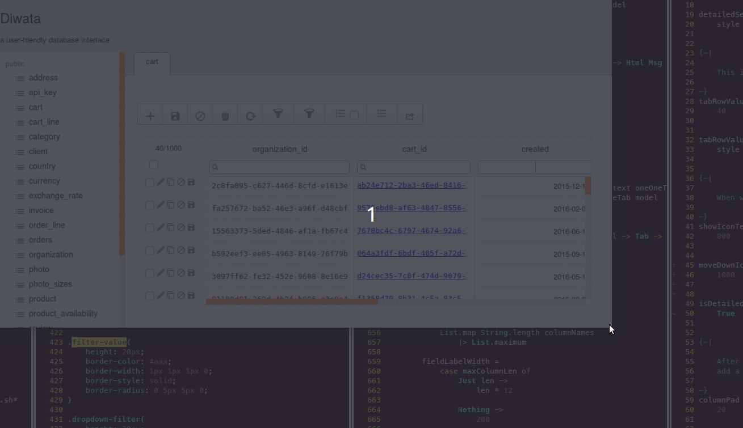Click the cancel icon in the 3097ff62 row
This screenshot has height=428, width=743.
(x=181, y=273)
